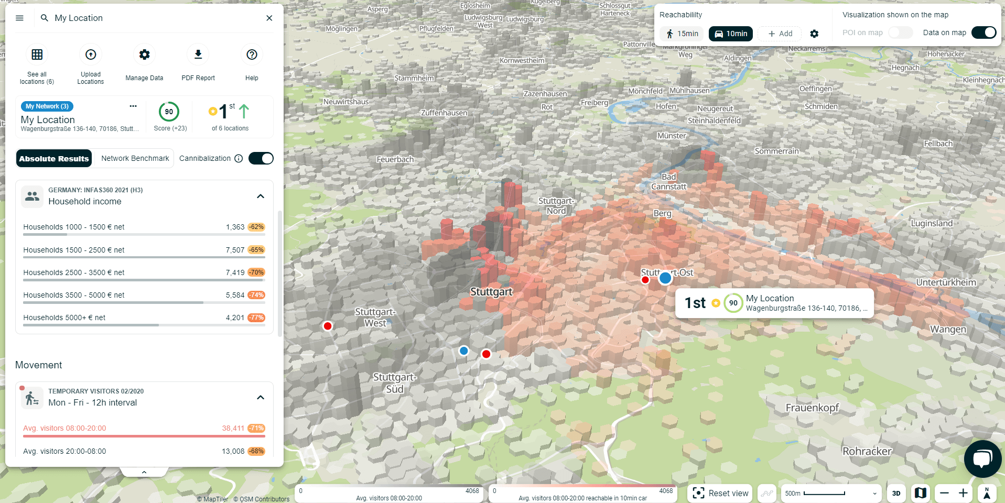Click the Household income people icon

click(32, 196)
